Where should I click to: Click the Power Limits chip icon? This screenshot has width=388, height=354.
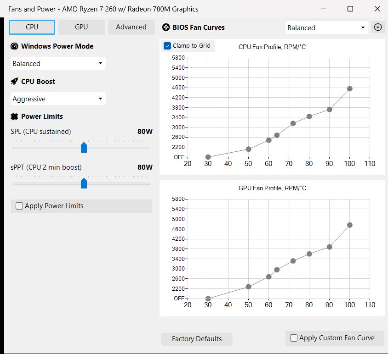coord(14,116)
